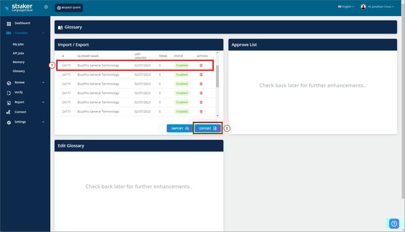Viewport: 405px width, 232px height.
Task: Click the Glossary book icon in the header
Action: [x=60, y=27]
